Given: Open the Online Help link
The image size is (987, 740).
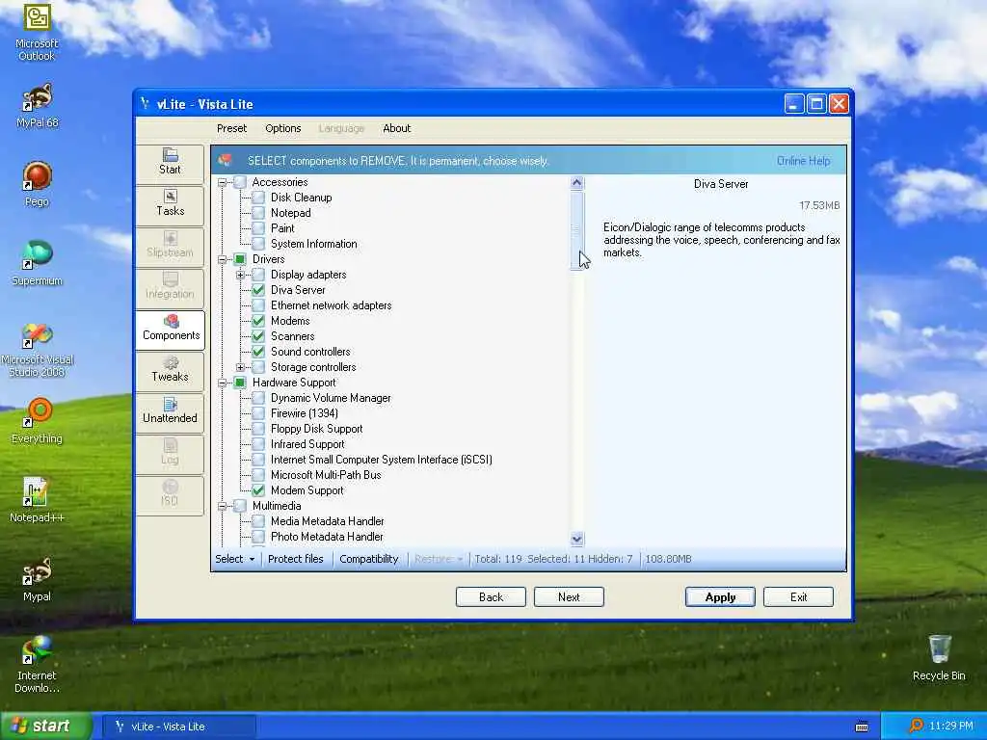Looking at the screenshot, I should [803, 161].
